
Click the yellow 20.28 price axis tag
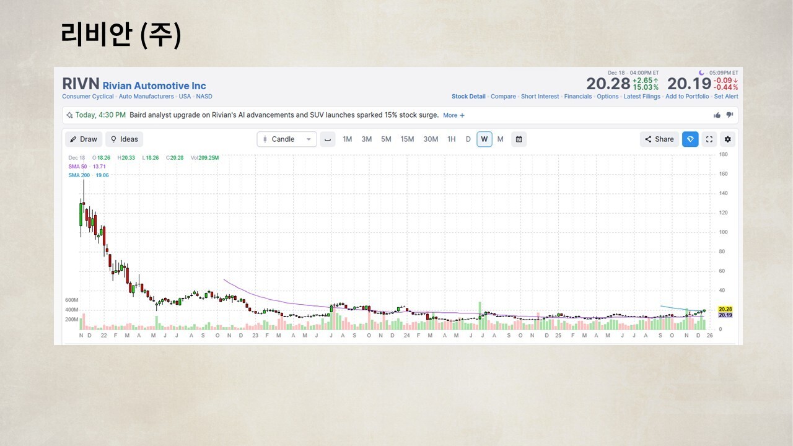pyautogui.click(x=725, y=309)
